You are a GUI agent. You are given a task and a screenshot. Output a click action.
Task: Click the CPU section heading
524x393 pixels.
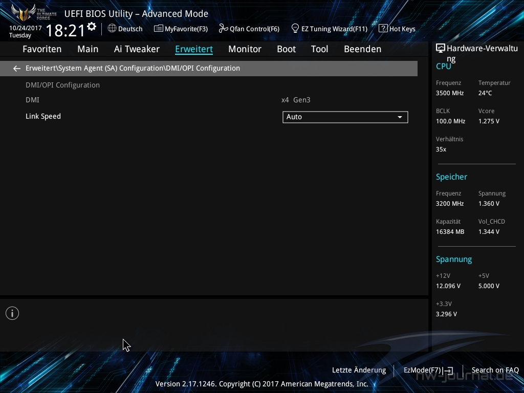pyautogui.click(x=444, y=67)
